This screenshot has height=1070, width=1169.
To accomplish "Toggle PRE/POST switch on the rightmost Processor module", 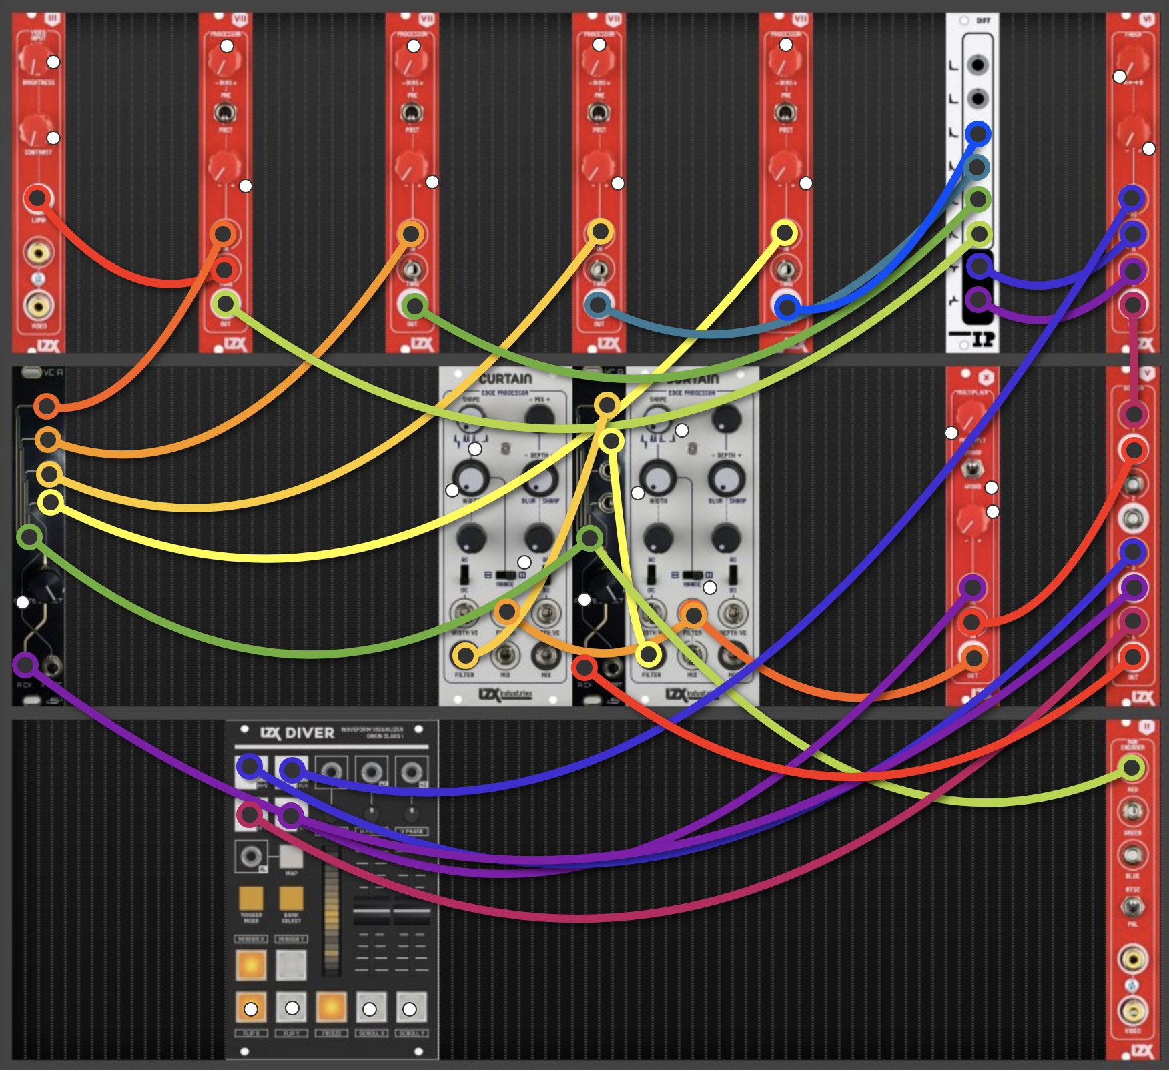I will point(785,112).
